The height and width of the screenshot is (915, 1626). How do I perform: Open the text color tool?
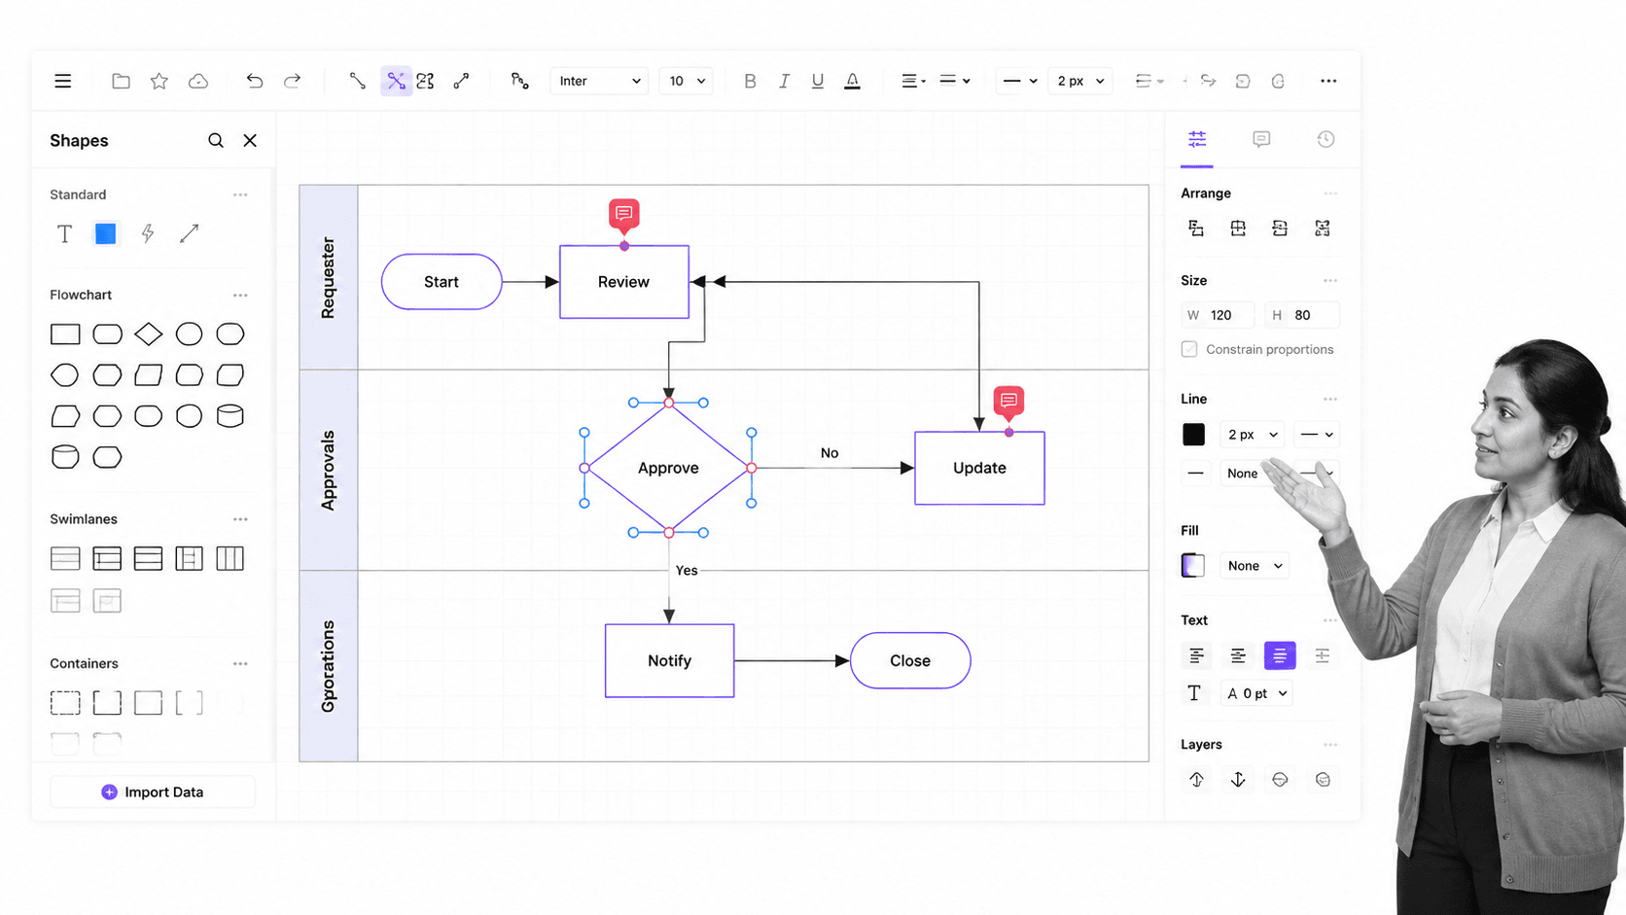(x=852, y=81)
